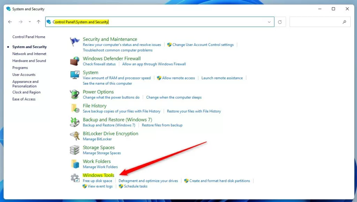This screenshot has width=357, height=202.
Task: Click the Backup and Restore icon
Action: (75, 122)
